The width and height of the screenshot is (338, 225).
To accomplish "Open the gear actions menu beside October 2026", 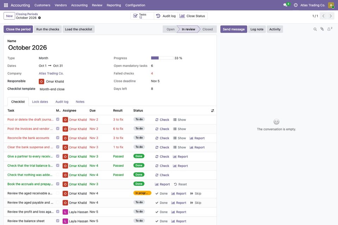I will coord(39,18).
